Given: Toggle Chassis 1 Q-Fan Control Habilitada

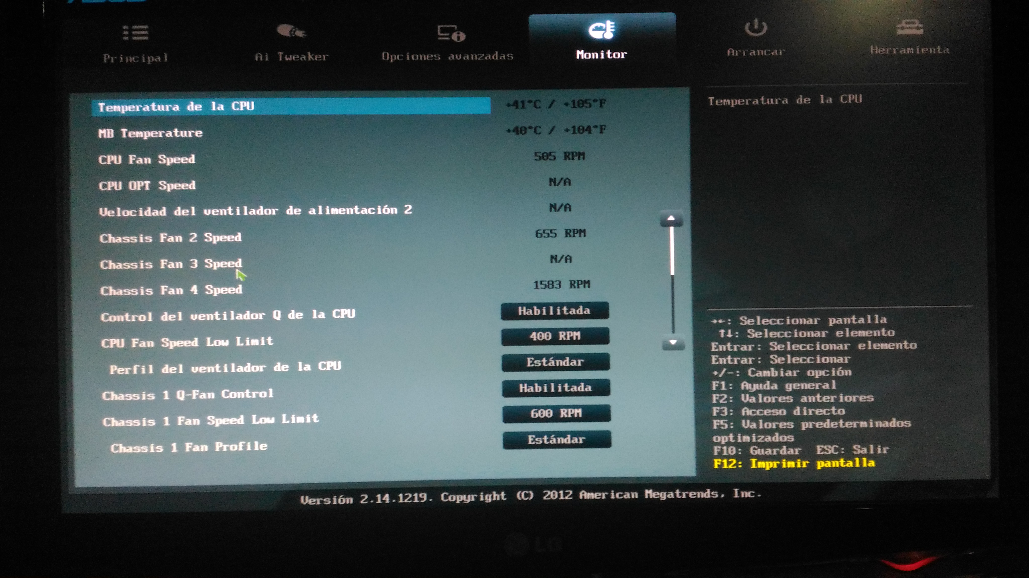Looking at the screenshot, I should pyautogui.click(x=556, y=388).
